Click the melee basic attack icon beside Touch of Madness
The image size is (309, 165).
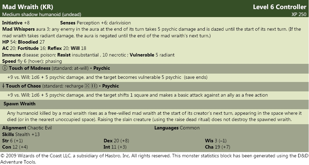pyautogui.click(x=5, y=68)
